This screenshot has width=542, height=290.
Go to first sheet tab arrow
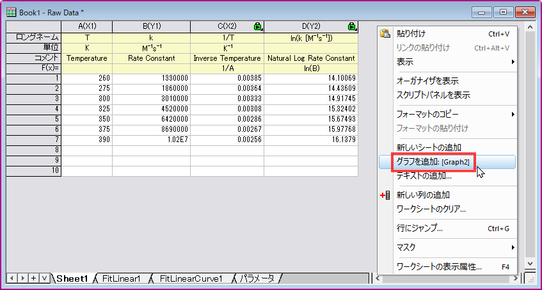pos(12,278)
